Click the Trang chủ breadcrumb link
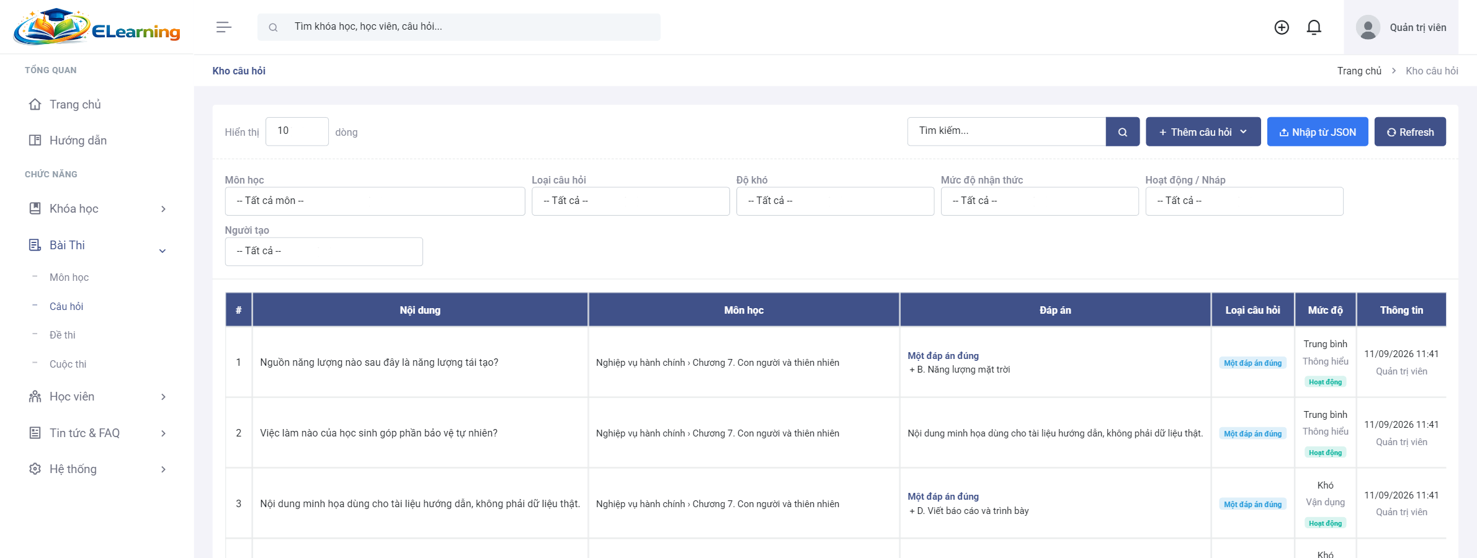The height and width of the screenshot is (558, 1477). [x=1359, y=71]
